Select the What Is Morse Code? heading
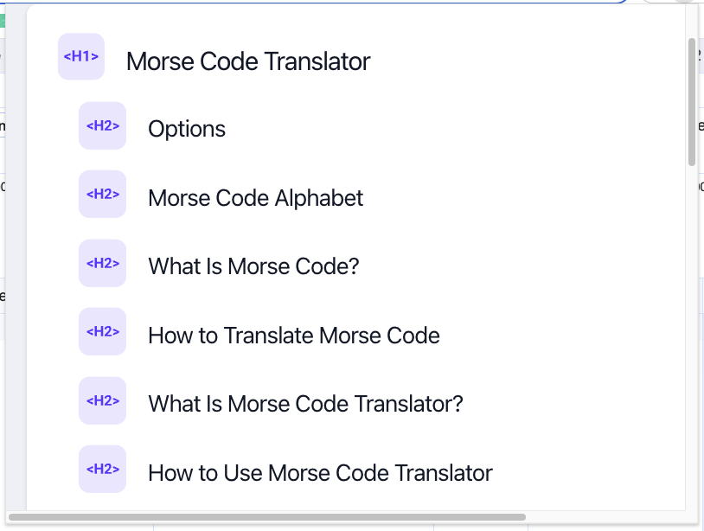Screen dimensions: 704x531 point(253,266)
